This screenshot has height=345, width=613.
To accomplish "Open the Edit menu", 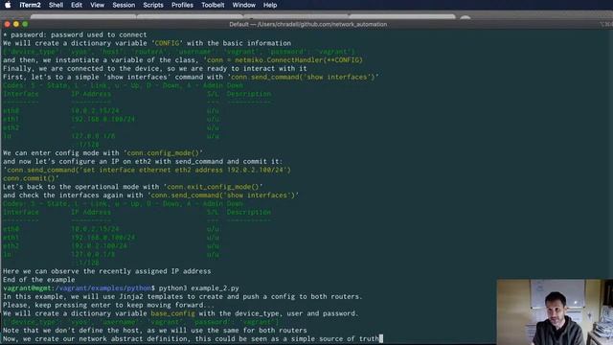I will (77, 5).
